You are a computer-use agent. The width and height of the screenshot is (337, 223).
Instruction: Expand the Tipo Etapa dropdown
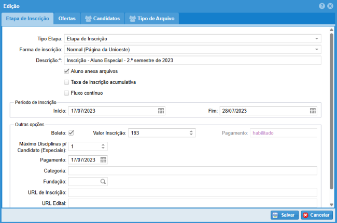[316, 39]
